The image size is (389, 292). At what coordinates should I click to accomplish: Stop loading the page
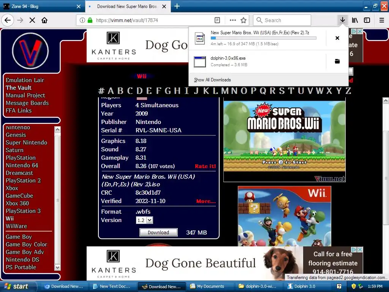tap(32, 20)
